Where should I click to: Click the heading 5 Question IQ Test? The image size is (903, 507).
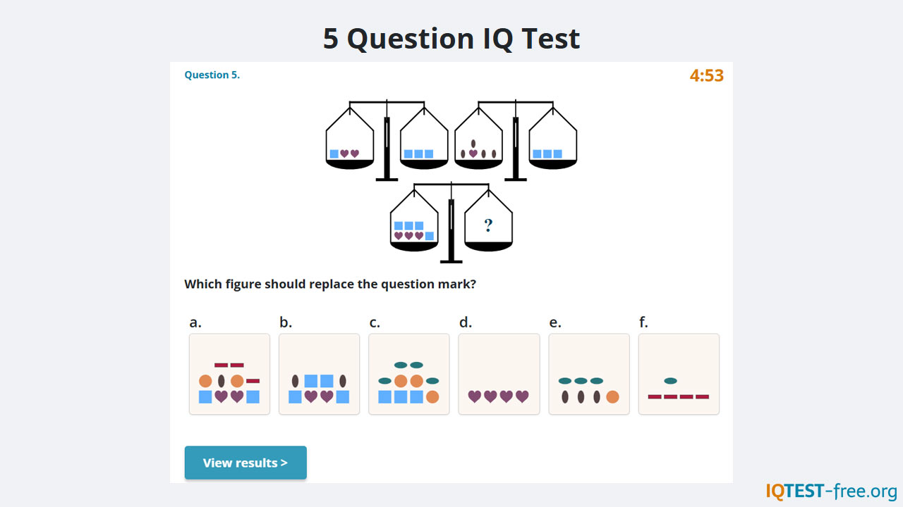451,38
